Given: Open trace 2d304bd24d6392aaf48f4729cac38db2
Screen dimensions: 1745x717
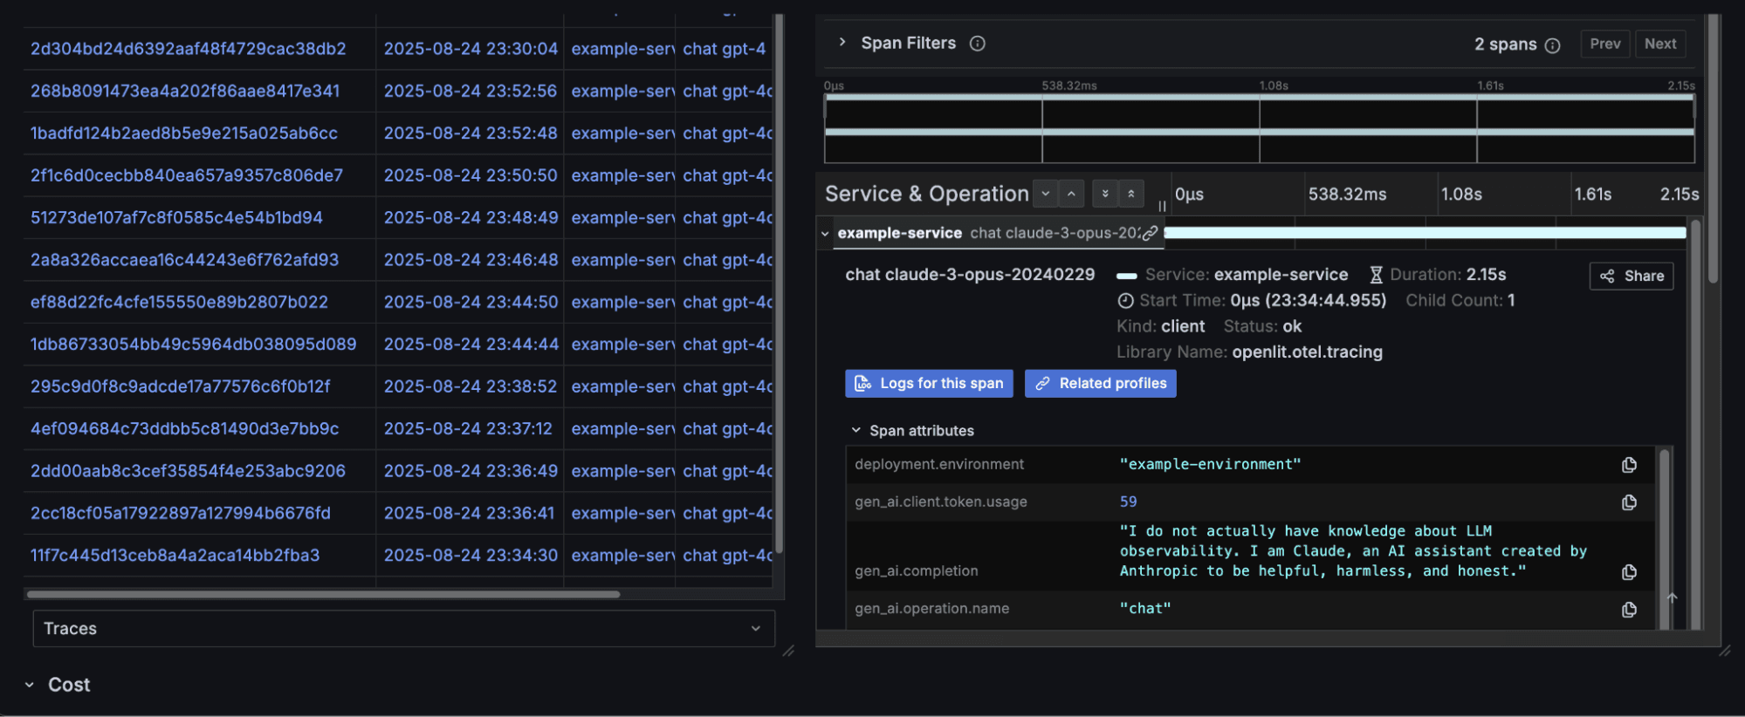Looking at the screenshot, I should [x=189, y=49].
